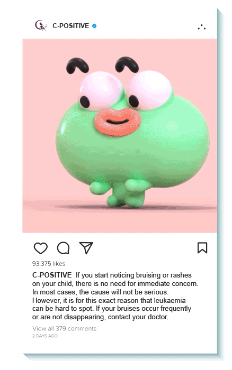Screen dimensions: 232x370
Task: Click the C-POSITIVE profile avatar logo
Action: (41, 25)
